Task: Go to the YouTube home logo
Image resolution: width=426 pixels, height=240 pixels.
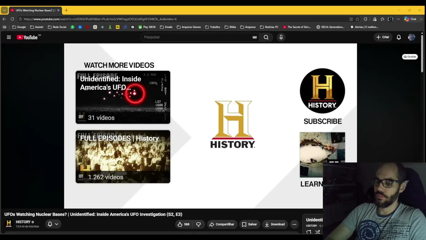Action: tap(27, 37)
